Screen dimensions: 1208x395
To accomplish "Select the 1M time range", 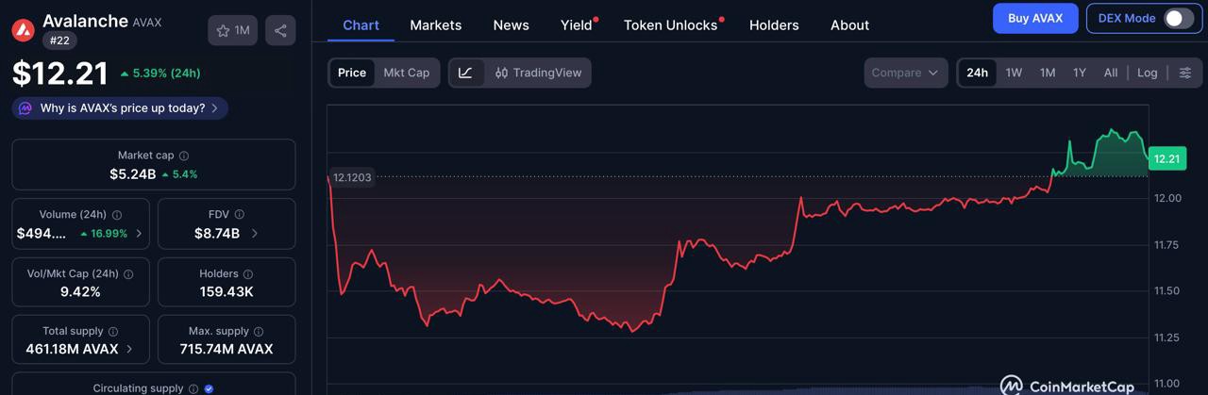I will tap(1048, 73).
